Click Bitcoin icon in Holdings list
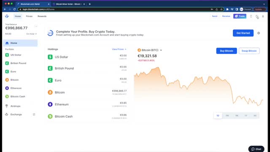This screenshot has height=152, width=270. click(50, 92)
